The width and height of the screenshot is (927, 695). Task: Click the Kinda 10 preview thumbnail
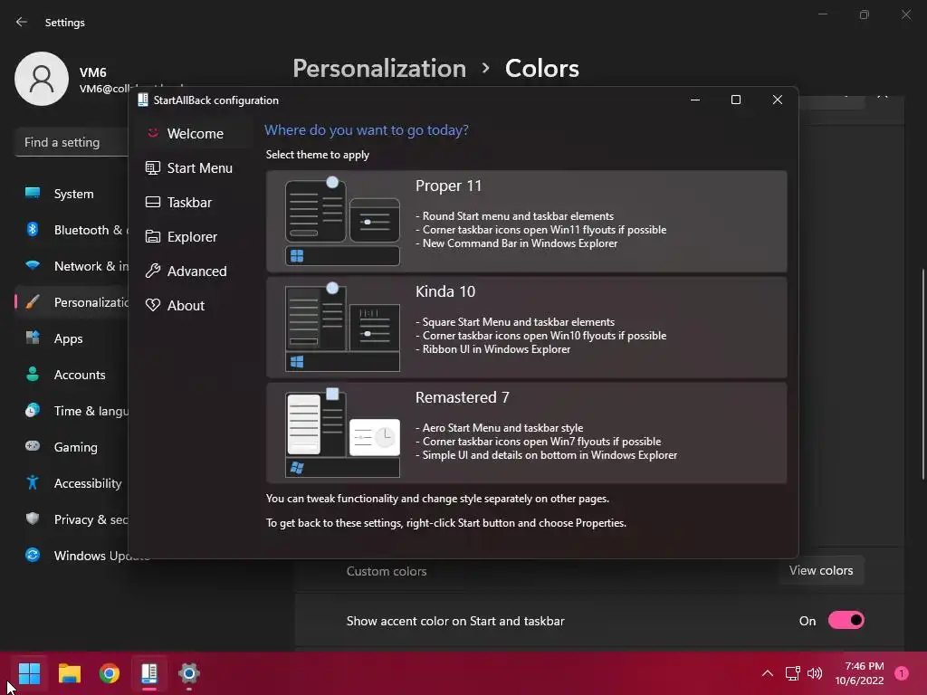pyautogui.click(x=342, y=327)
